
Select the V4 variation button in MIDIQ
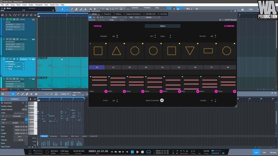[x=162, y=67]
